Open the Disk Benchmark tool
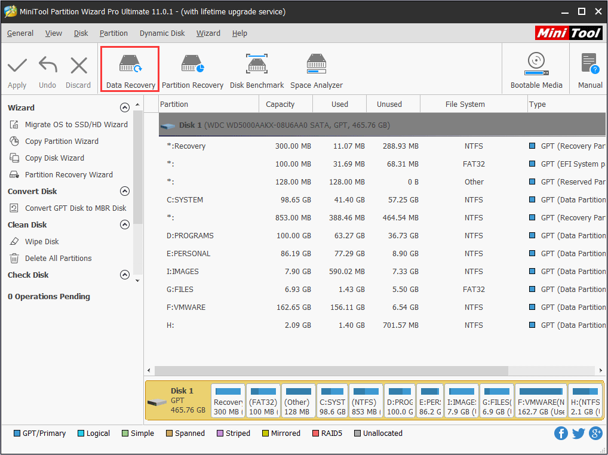The height and width of the screenshot is (455, 608). (x=257, y=69)
